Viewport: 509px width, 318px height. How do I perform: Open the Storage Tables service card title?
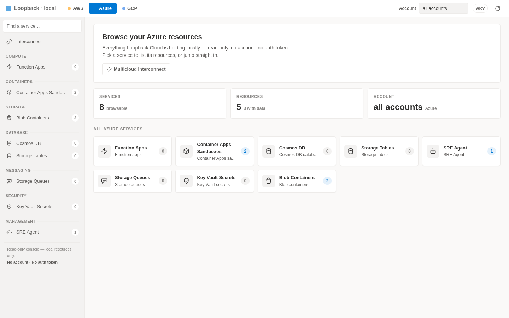pos(378,148)
